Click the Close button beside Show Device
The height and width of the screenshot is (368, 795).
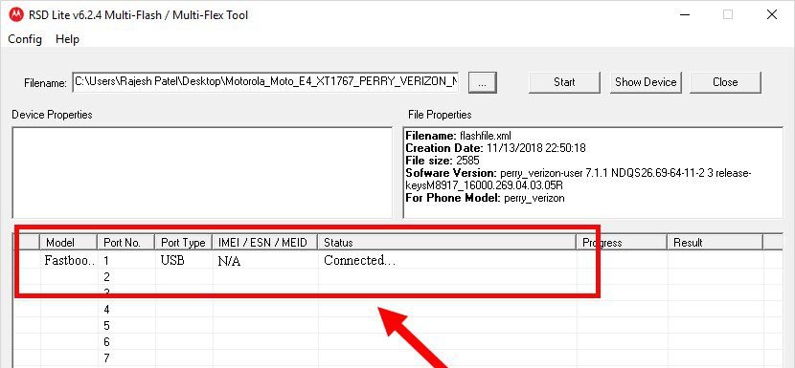(x=725, y=82)
